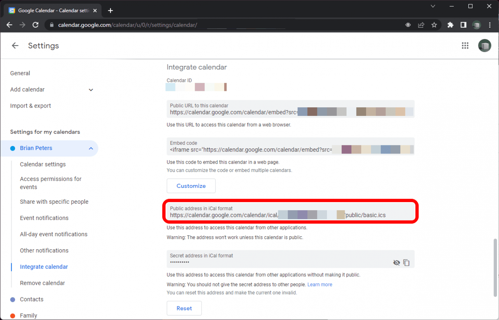This screenshot has width=499, height=320.
Task: Open Chrome profile avatar in toolbar
Action: tap(476, 25)
